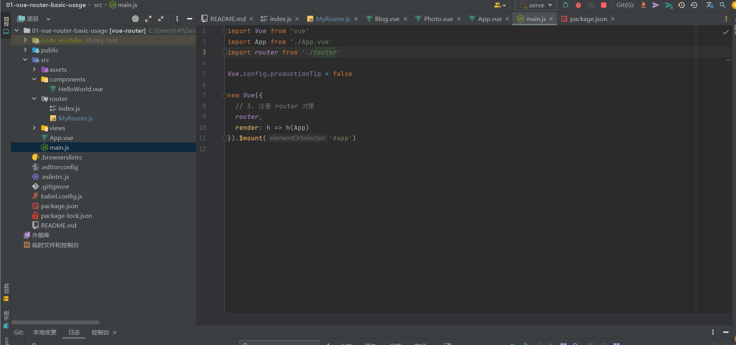This screenshot has height=345, width=736.
Task: Open the 日志 Git log tab
Action: (74, 332)
